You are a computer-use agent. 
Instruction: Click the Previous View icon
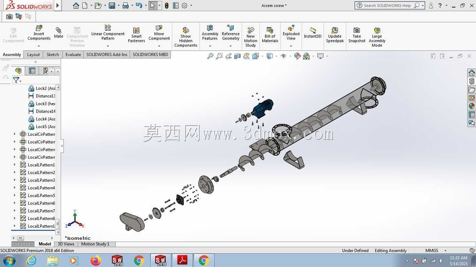228,56
